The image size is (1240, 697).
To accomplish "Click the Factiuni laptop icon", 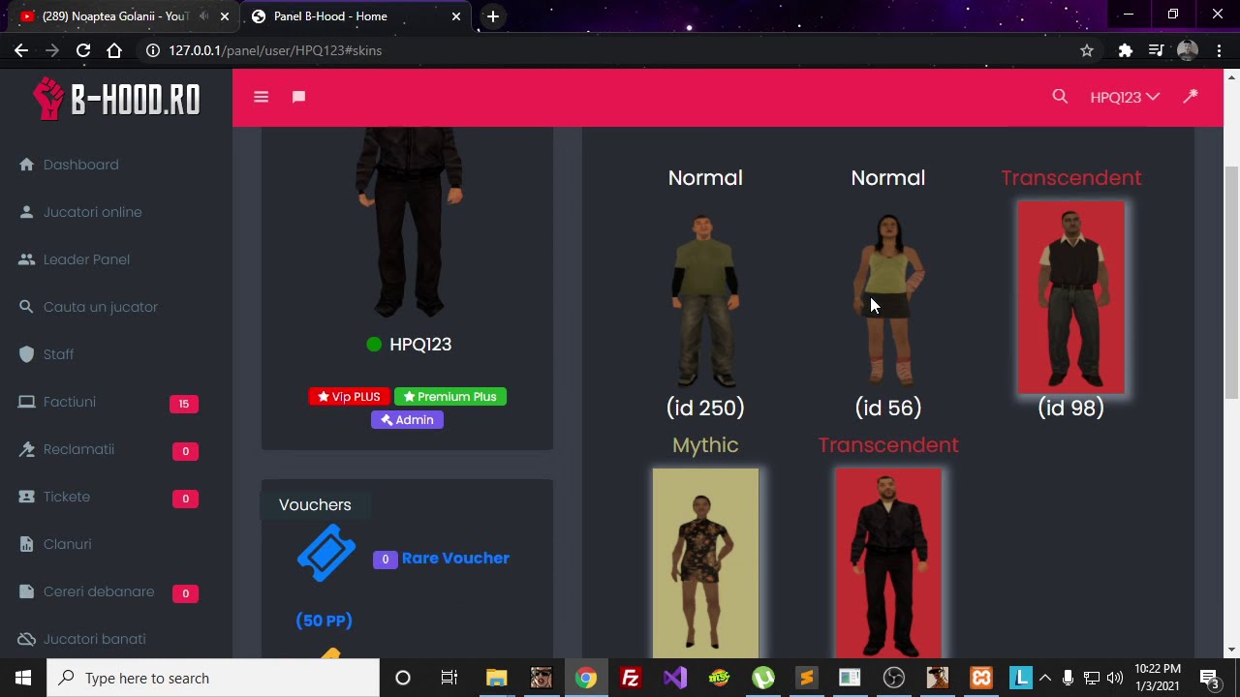I will click(x=26, y=402).
